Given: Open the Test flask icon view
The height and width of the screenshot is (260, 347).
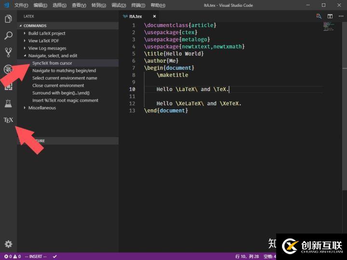Looking at the screenshot, I should coord(8,103).
